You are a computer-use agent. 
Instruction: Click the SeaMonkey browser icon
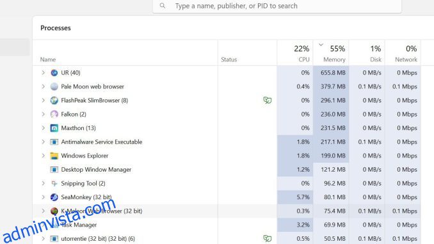[x=54, y=197]
